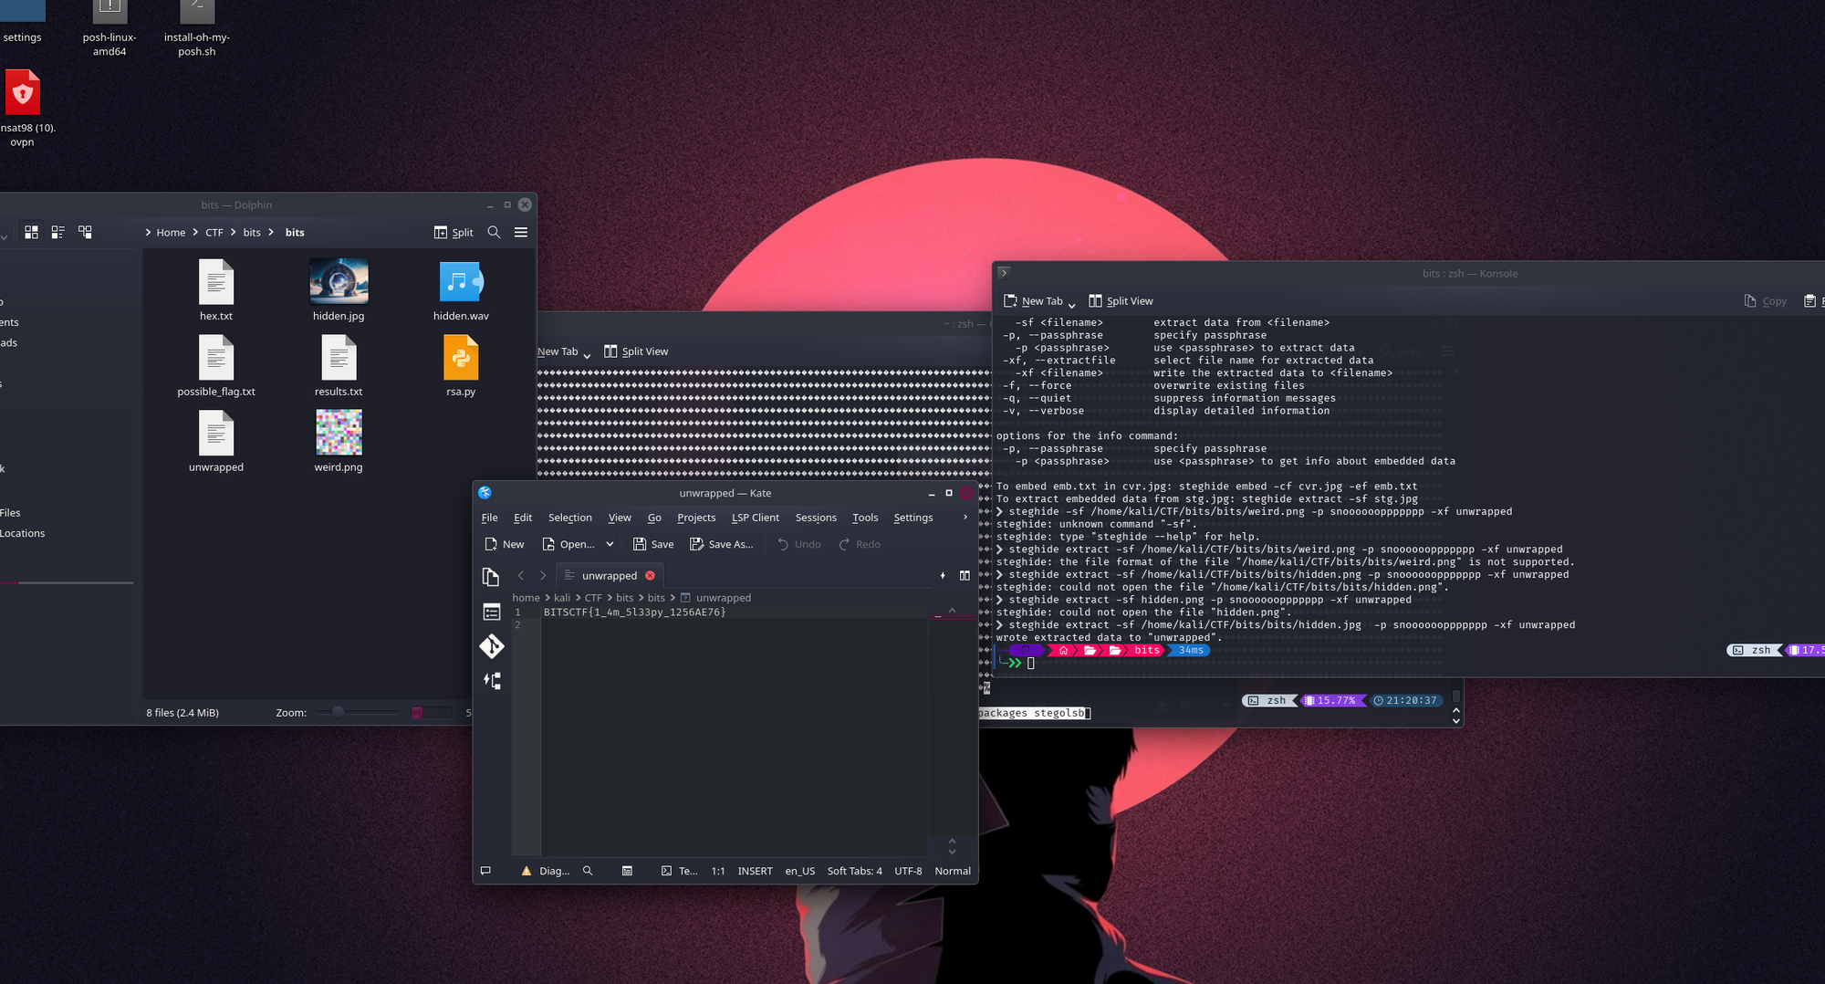Open the Dolphin hamburger menu

(x=521, y=233)
